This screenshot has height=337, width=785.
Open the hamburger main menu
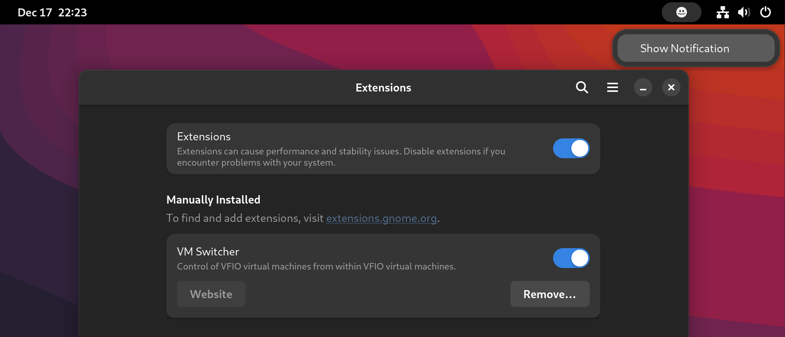point(612,88)
